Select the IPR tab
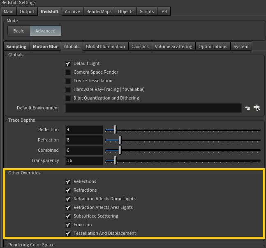The image size is (266, 248). (163, 12)
